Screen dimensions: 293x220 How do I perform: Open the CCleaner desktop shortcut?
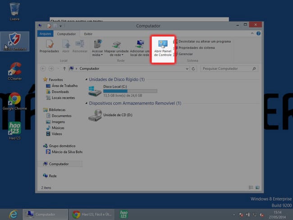[x=14, y=70]
